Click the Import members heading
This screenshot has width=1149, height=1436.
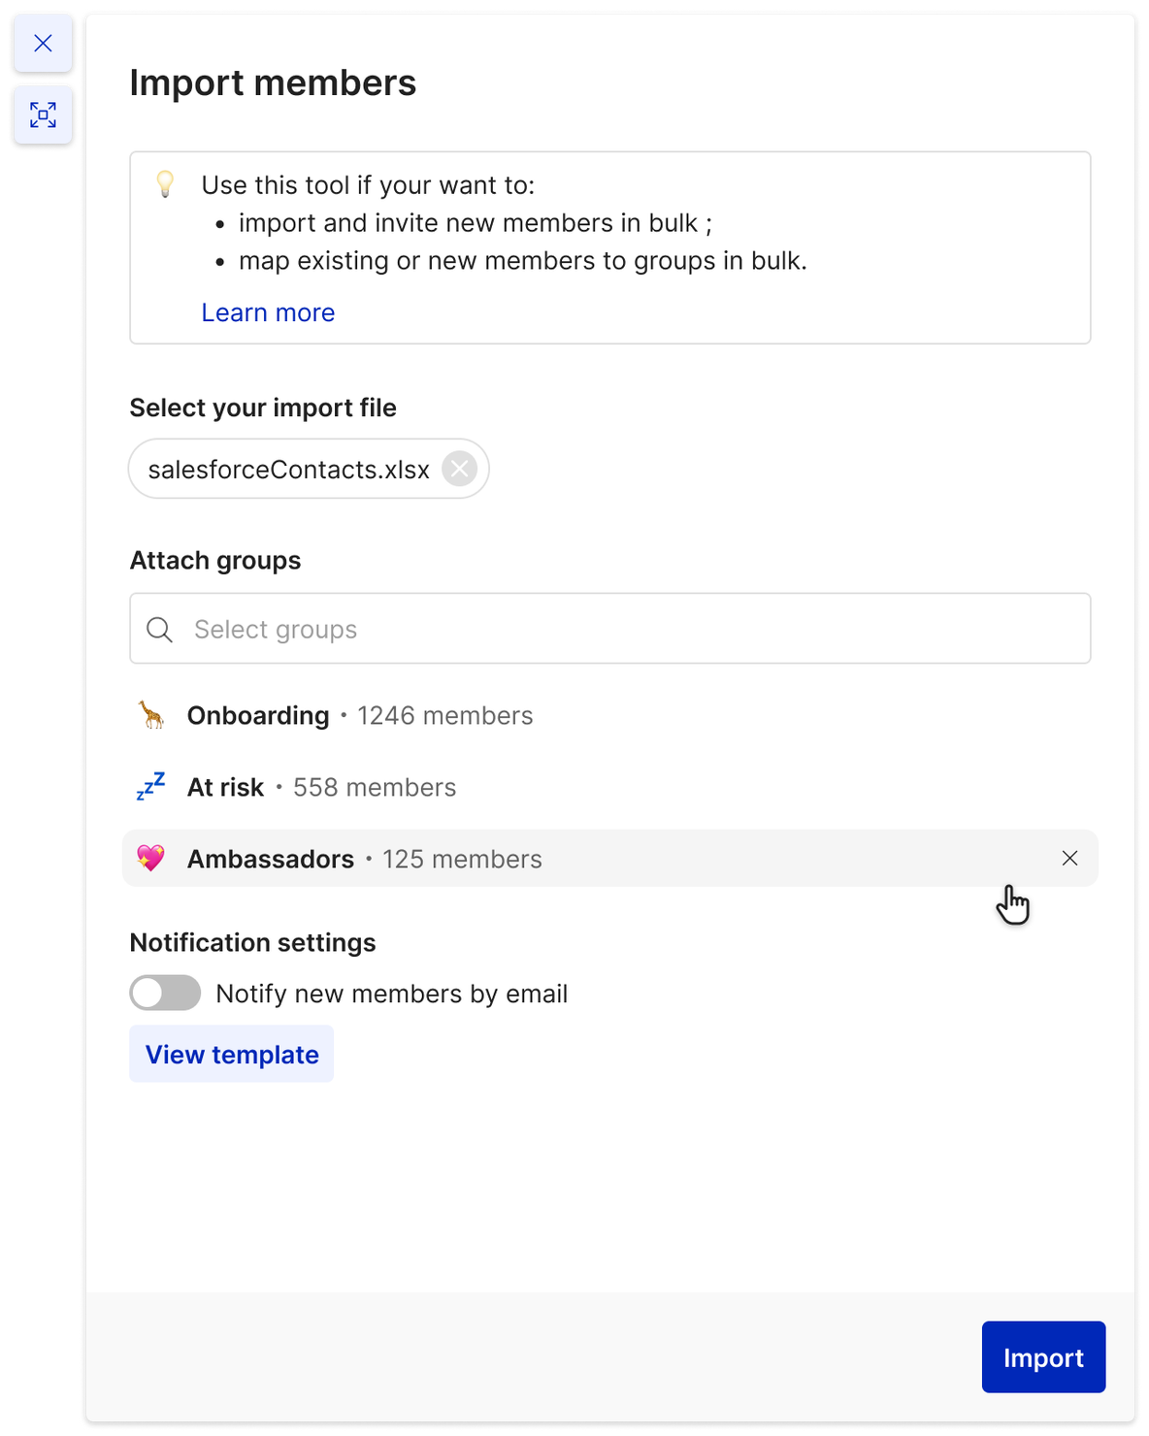tap(273, 83)
